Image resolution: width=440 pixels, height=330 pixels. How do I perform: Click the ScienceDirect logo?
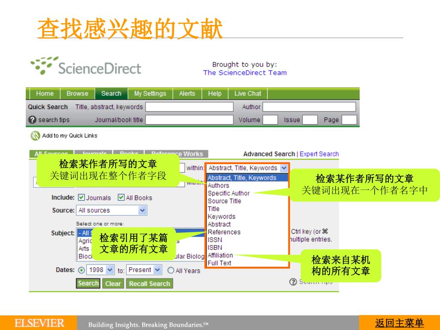click(x=86, y=66)
